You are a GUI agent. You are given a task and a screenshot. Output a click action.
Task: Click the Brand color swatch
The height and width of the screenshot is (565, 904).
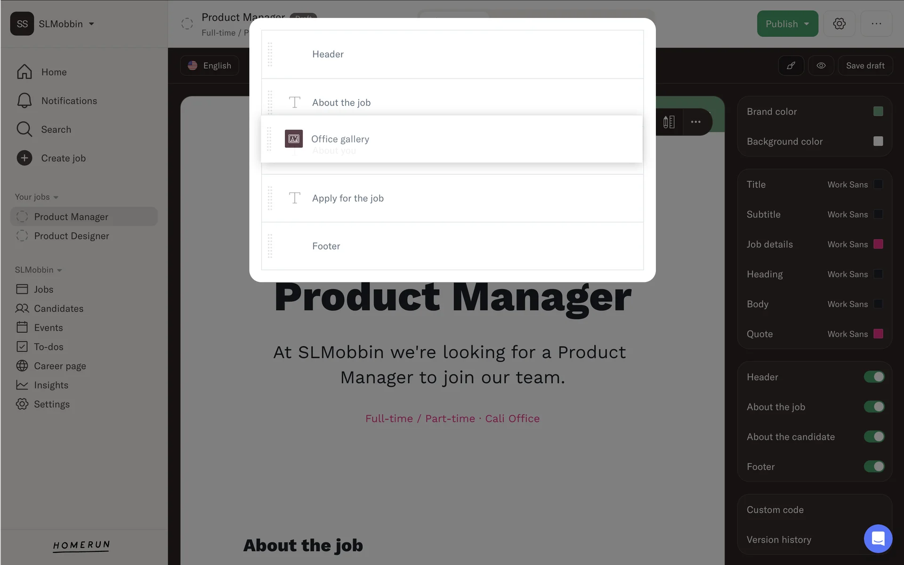(878, 112)
